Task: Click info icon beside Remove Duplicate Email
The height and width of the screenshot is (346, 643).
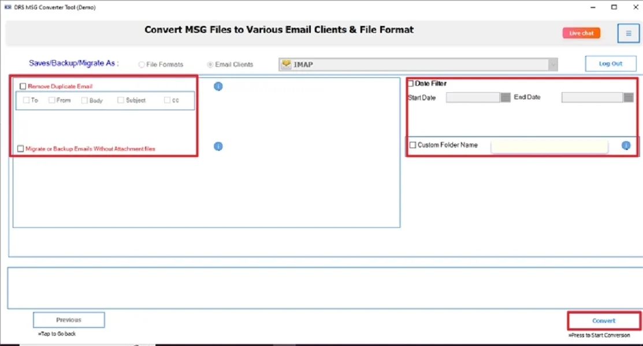Action: click(218, 86)
